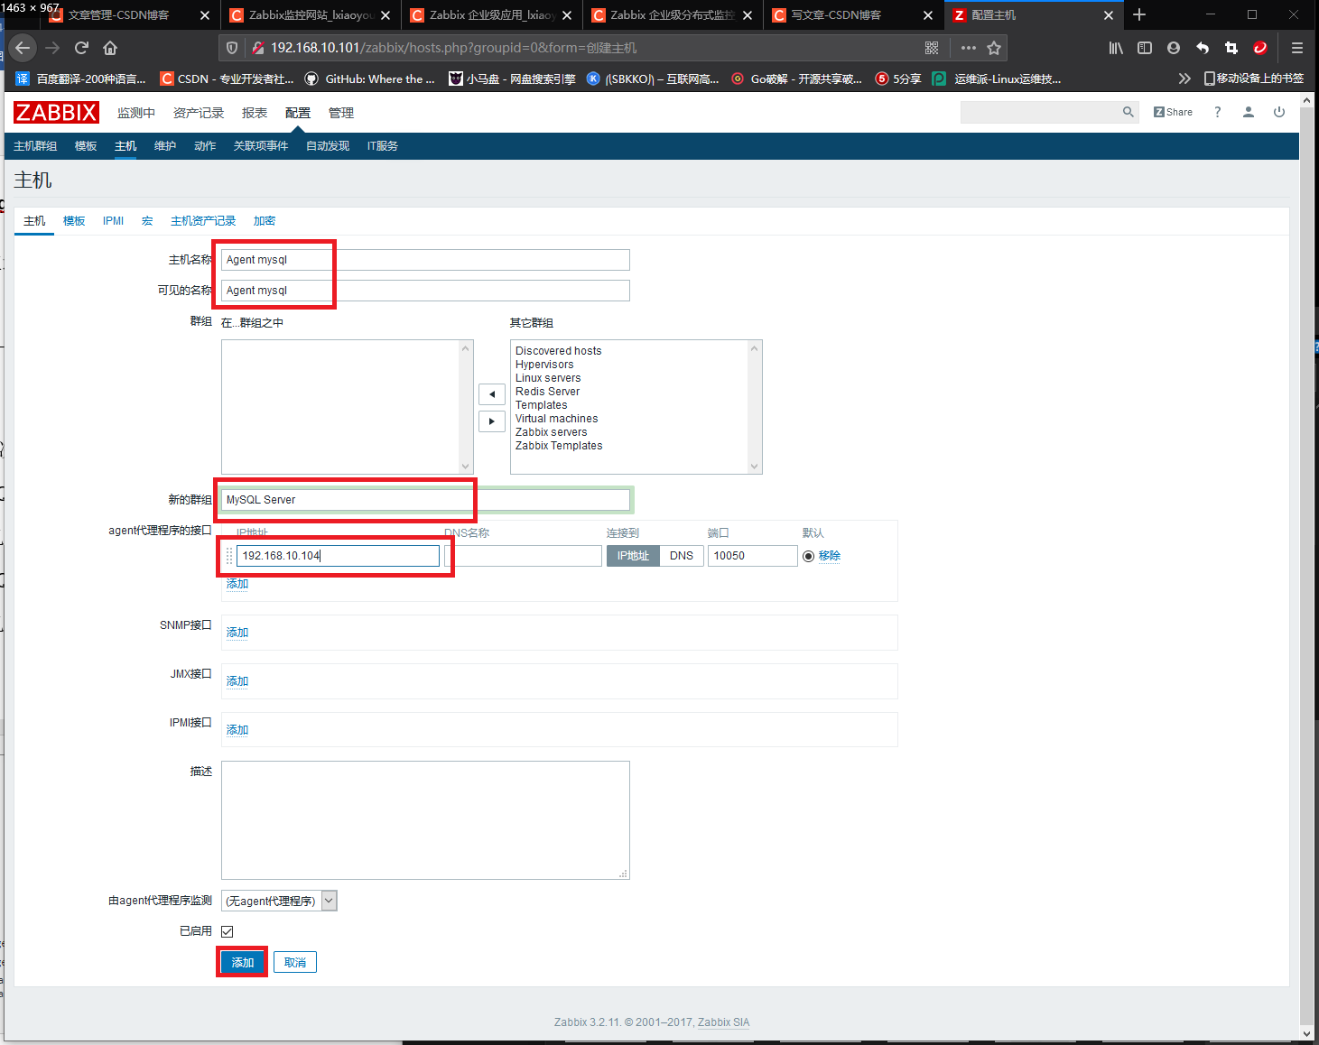The height and width of the screenshot is (1045, 1319).
Task: Open 报表 top menu
Action: [x=255, y=113]
